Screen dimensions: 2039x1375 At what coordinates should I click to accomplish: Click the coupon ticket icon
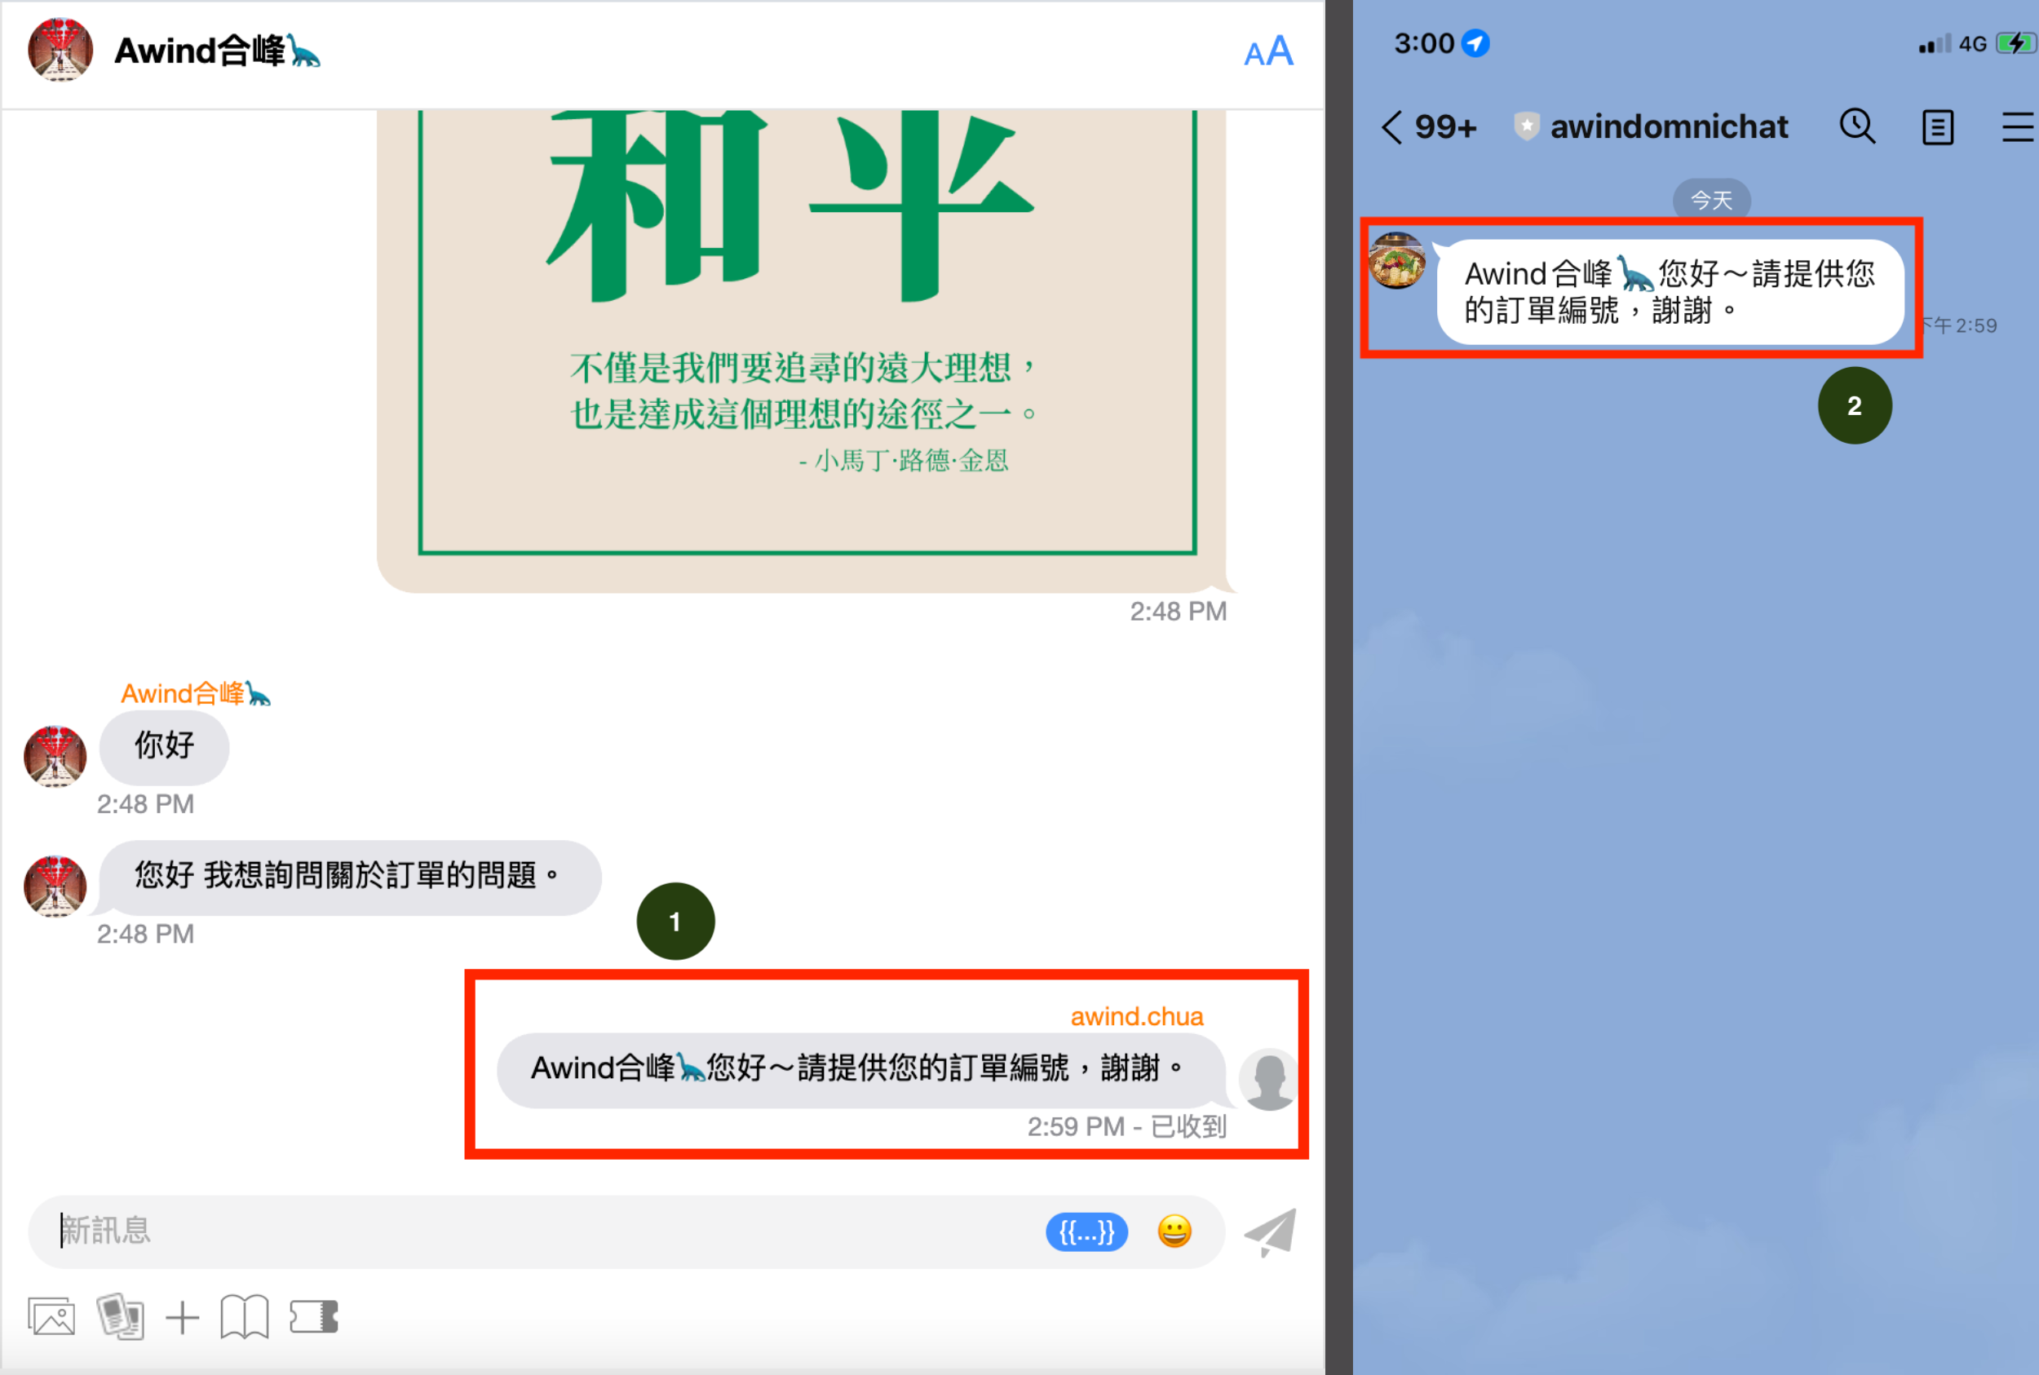point(314,1316)
